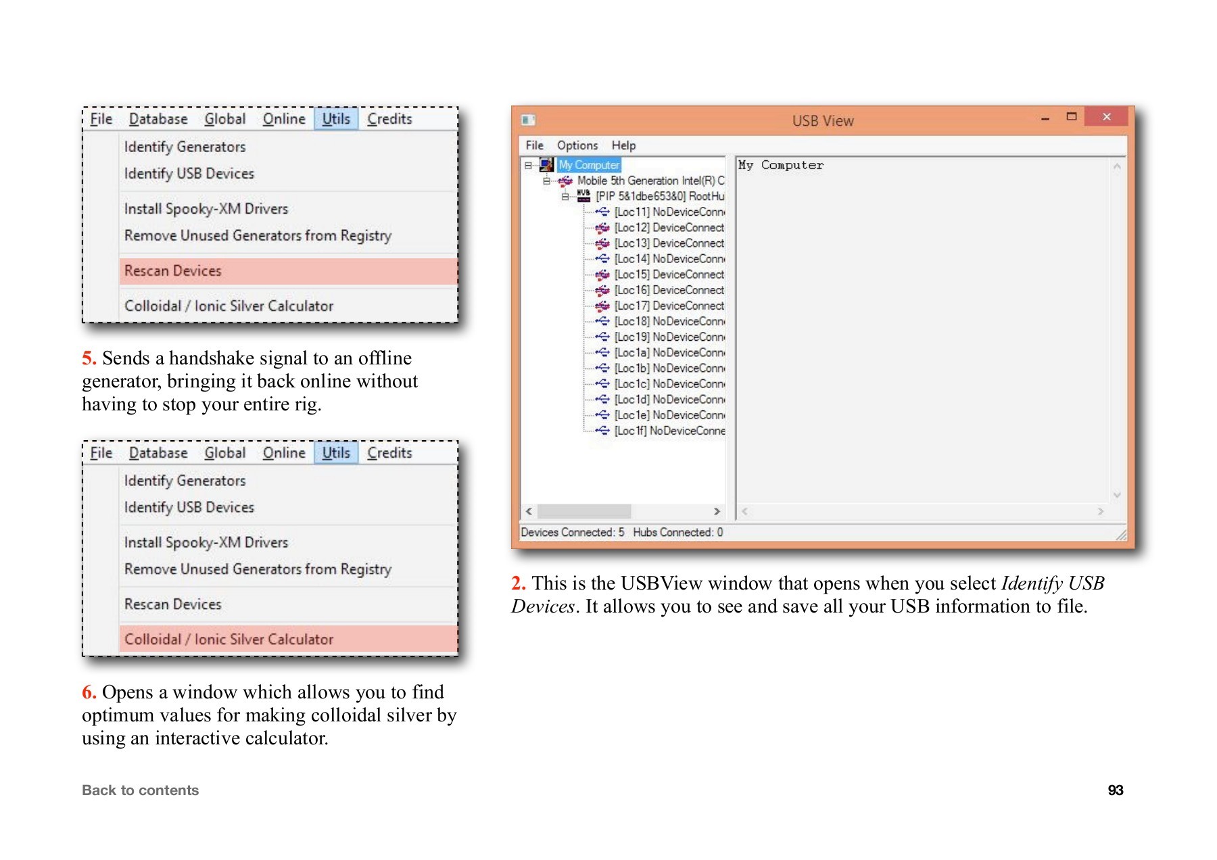Collapse the My Computer tree node

pyautogui.click(x=529, y=164)
